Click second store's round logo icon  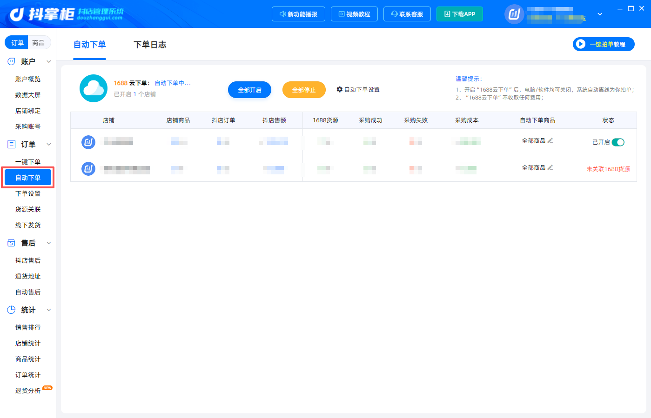[88, 168]
